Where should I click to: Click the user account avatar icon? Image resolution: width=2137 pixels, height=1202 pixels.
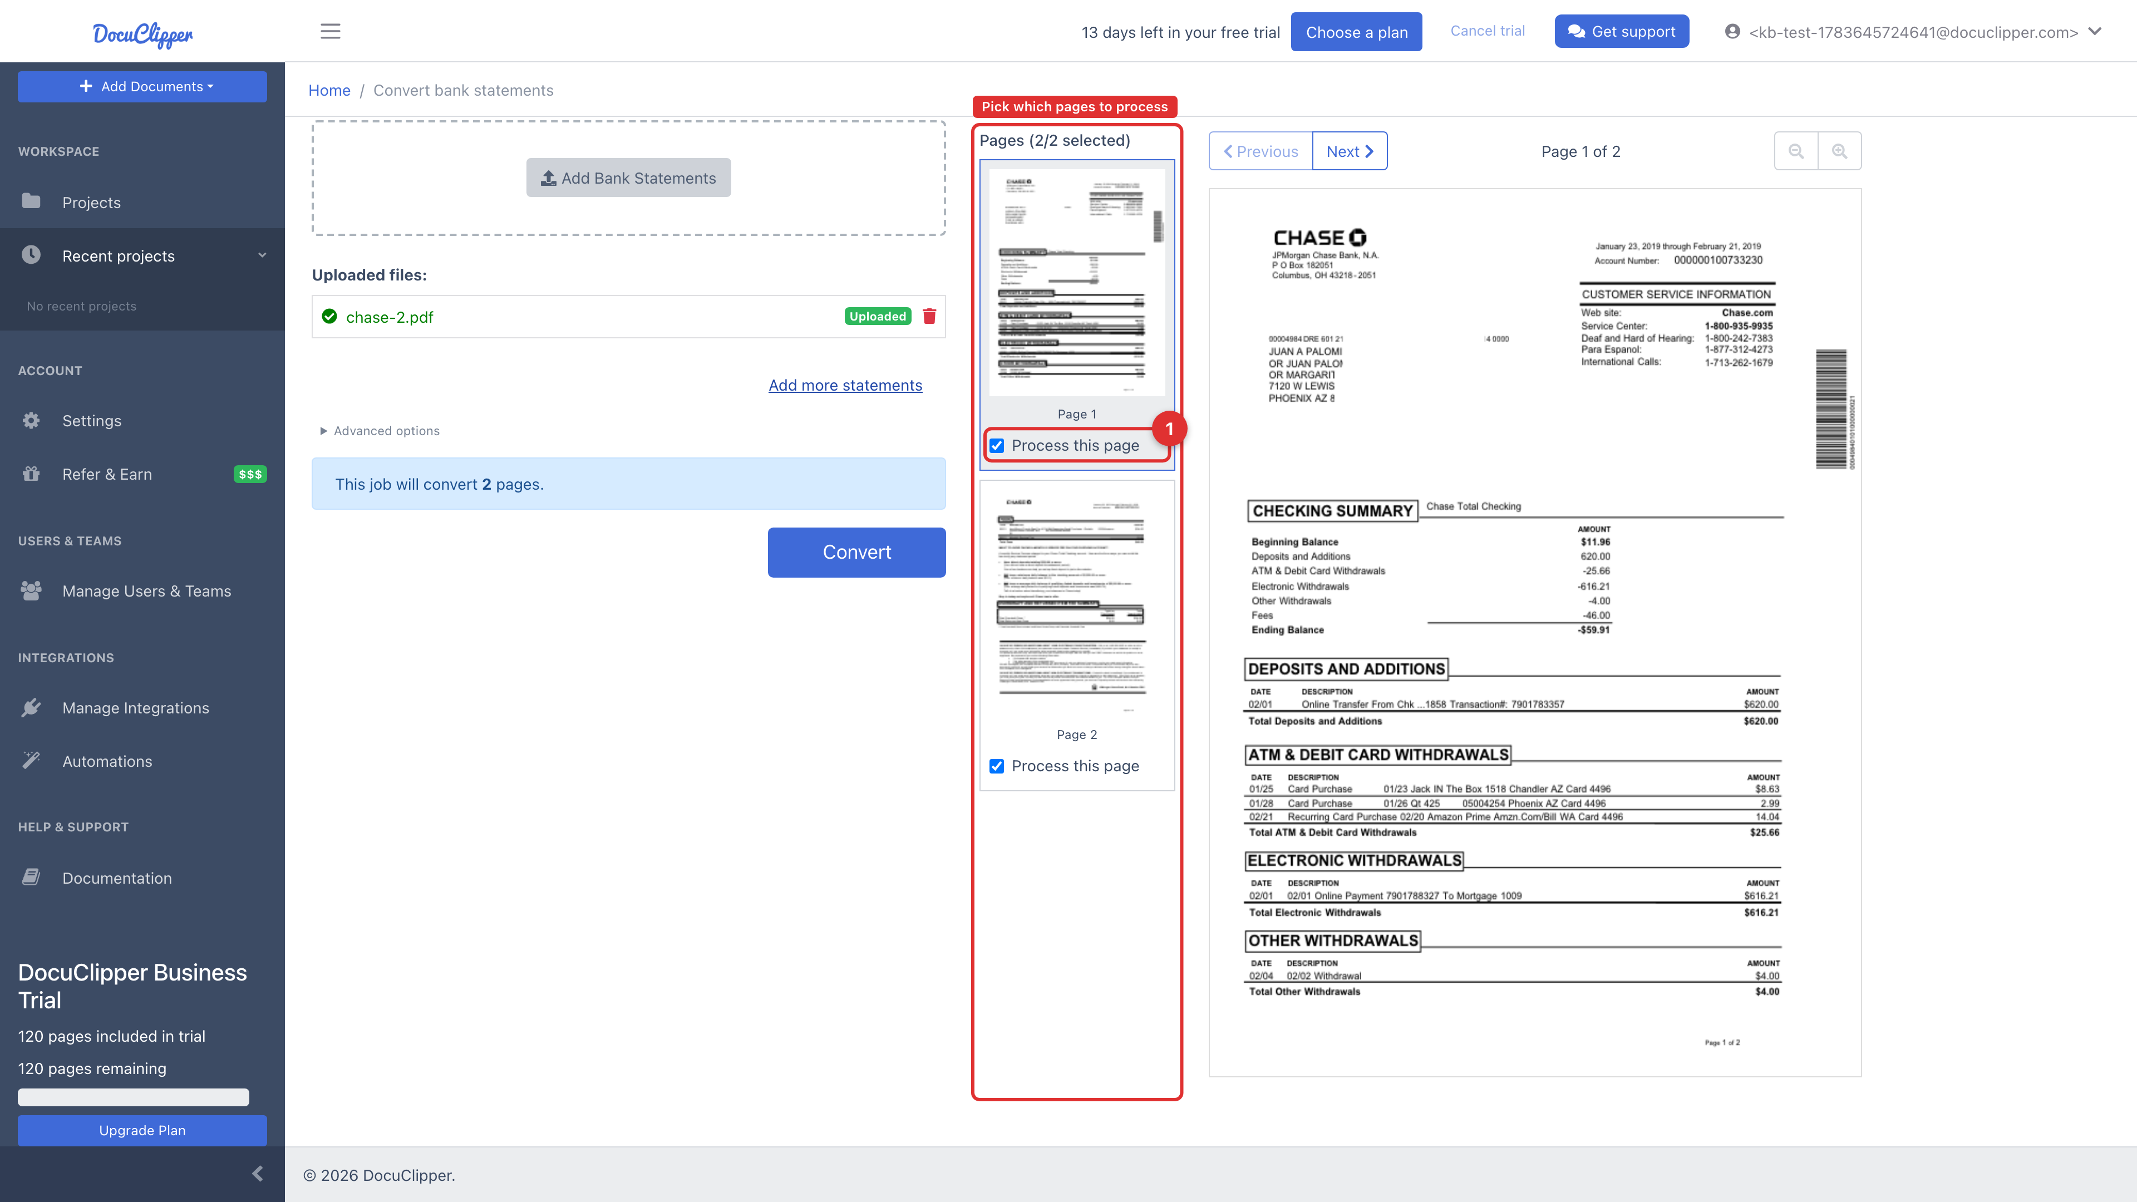(x=1732, y=32)
